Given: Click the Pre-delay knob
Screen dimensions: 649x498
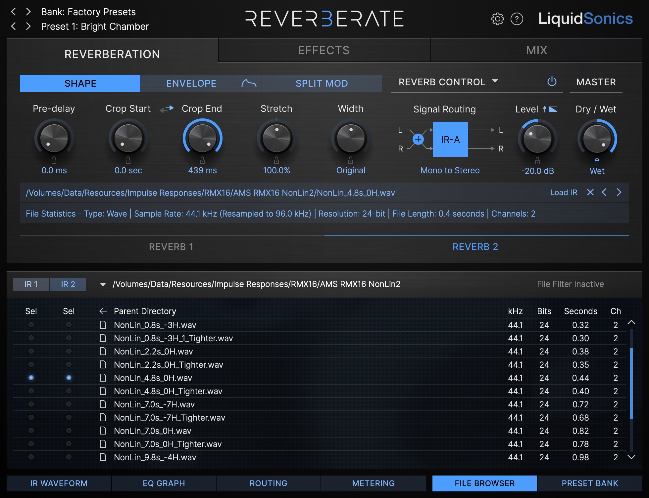Looking at the screenshot, I should (54, 138).
